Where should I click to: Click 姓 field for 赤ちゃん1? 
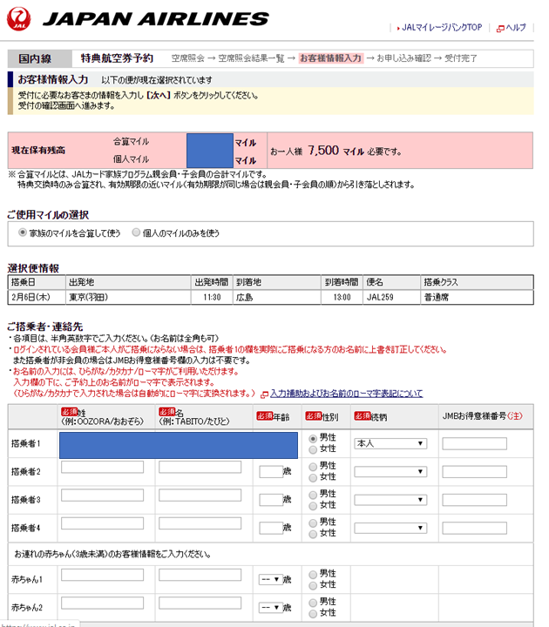pos(103,575)
